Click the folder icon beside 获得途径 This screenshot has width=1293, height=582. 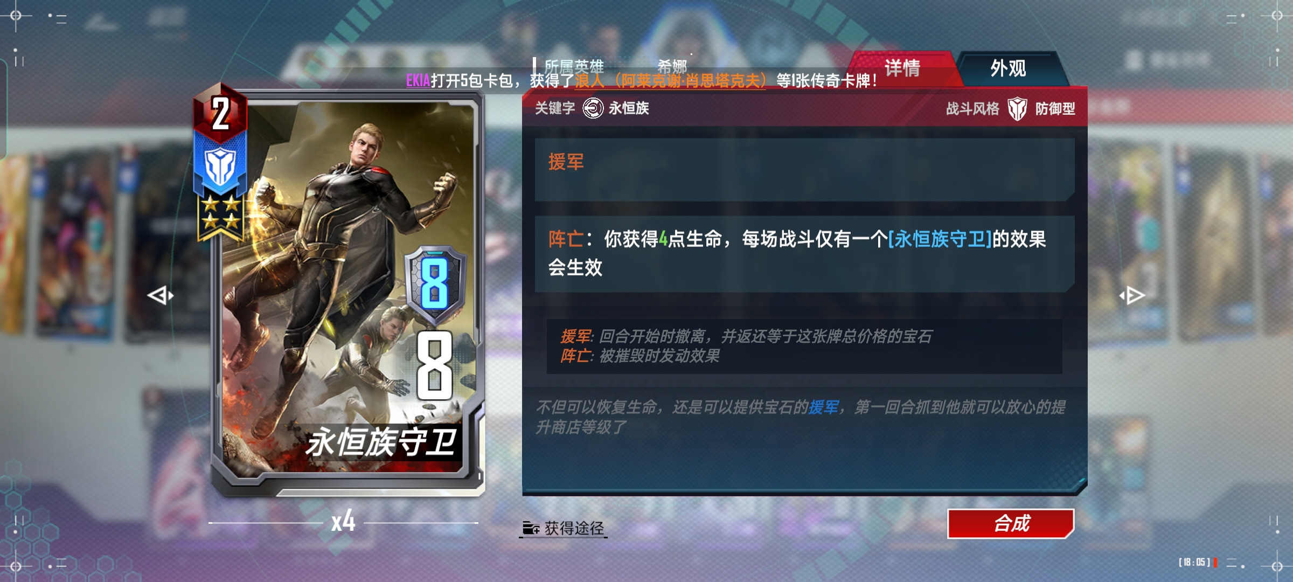click(531, 528)
